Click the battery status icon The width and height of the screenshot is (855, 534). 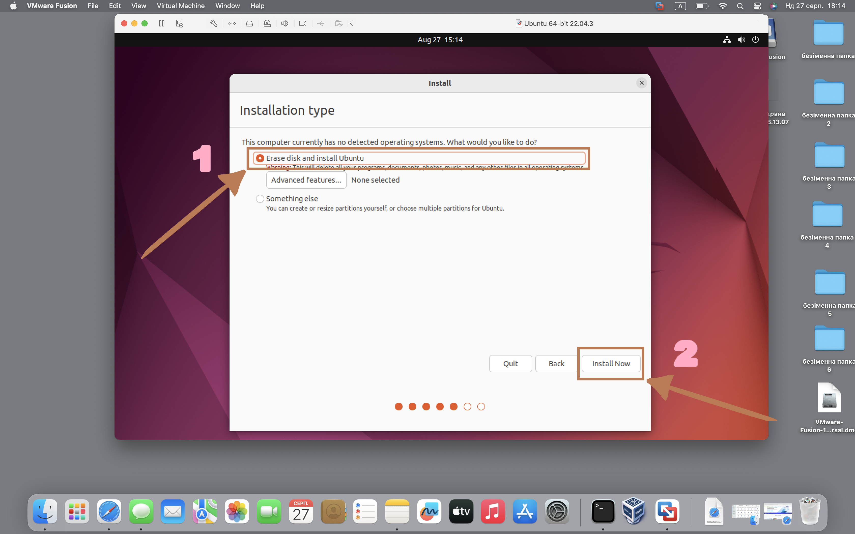[x=702, y=6]
